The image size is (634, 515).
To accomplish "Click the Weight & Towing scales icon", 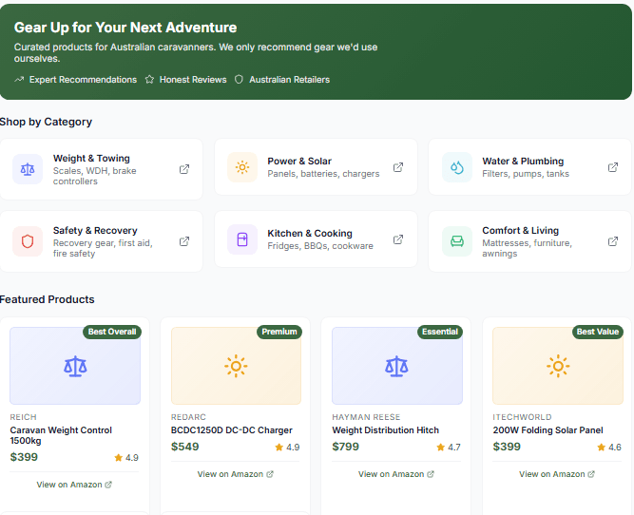I will pos(27,169).
